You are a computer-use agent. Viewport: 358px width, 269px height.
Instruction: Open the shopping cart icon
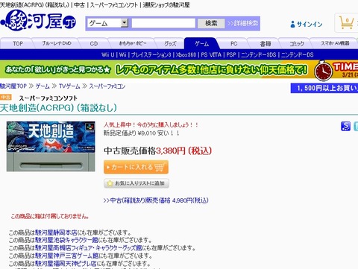tap(346, 23)
